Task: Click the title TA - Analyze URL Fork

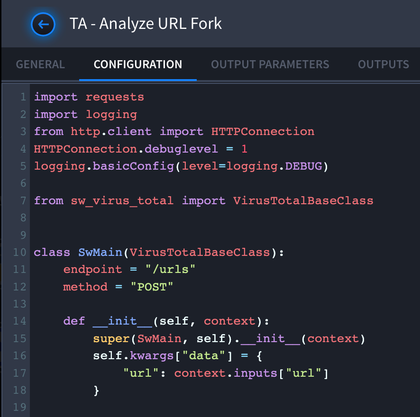Action: tap(146, 24)
